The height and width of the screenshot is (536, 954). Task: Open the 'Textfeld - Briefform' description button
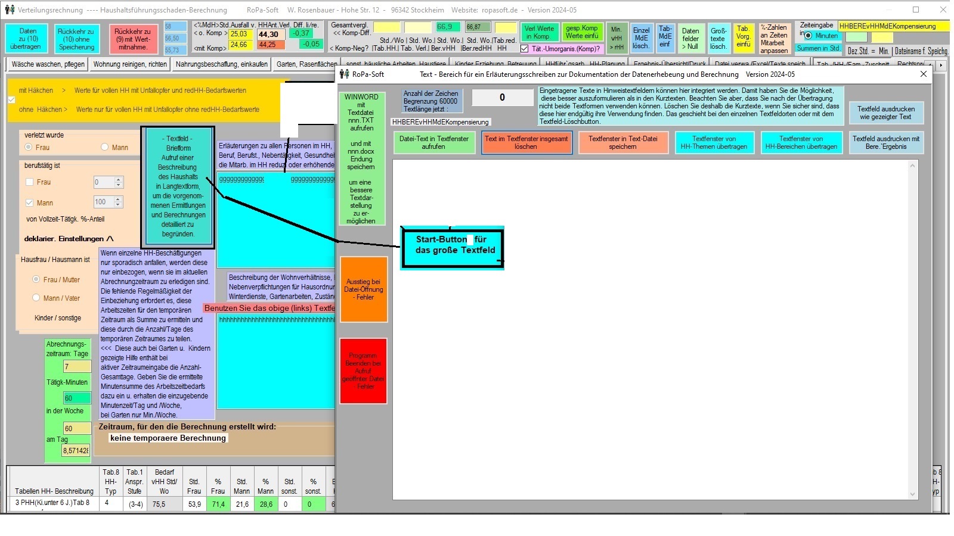click(x=178, y=186)
